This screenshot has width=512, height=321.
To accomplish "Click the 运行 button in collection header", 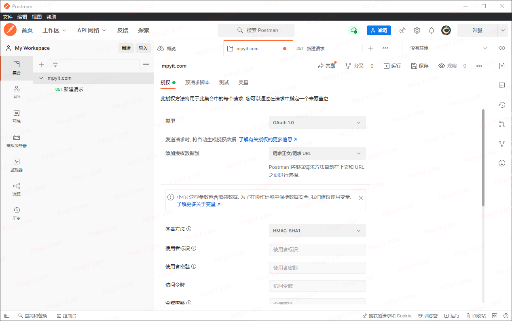I will tap(392, 66).
